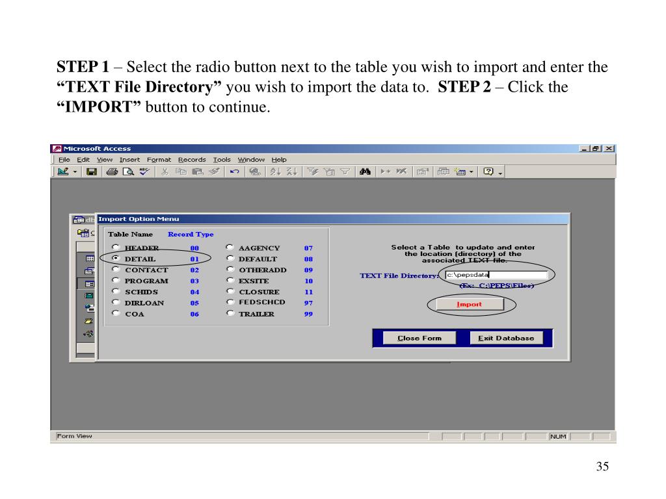Click the New Object icon
Screen dimensions: 666x499
tap(460, 172)
